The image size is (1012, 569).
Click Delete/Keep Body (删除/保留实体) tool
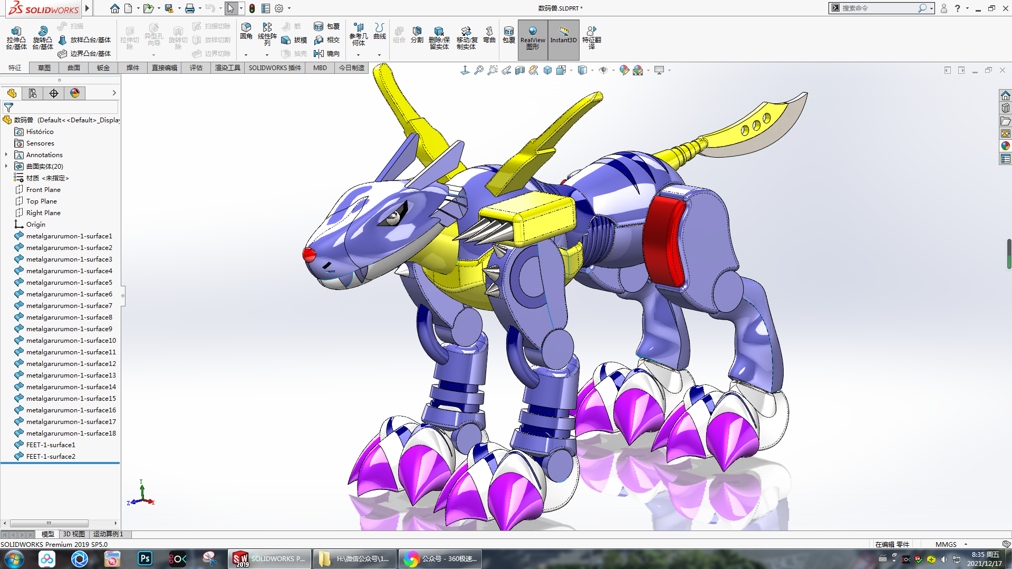tap(439, 38)
